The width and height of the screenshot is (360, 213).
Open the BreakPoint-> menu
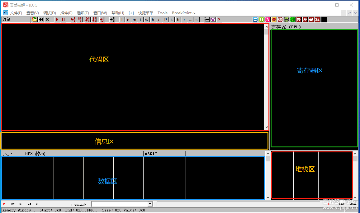183,13
